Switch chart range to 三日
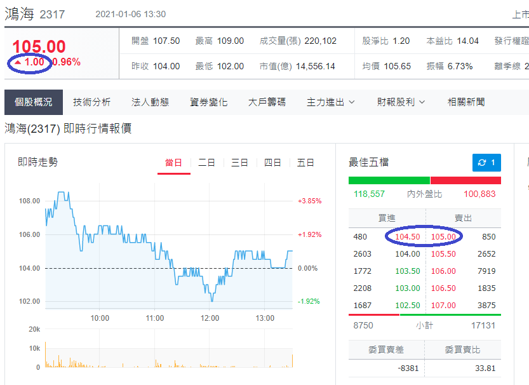Screen dimensions: 529x385 239,163
